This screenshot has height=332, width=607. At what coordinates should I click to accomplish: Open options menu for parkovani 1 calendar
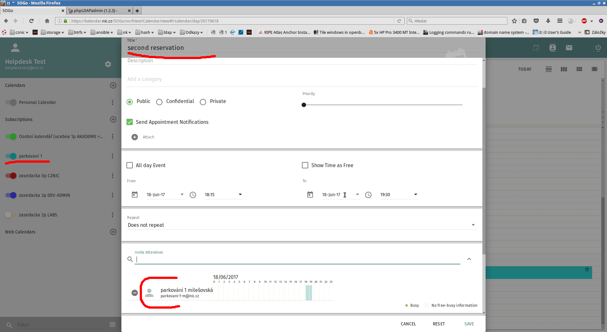pos(112,156)
